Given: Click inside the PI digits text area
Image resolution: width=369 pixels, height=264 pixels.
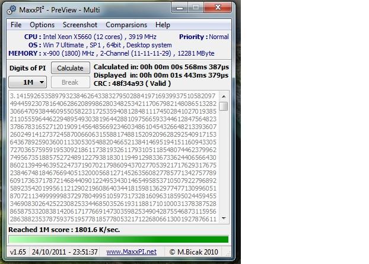Looking at the screenshot, I should 113,157.
